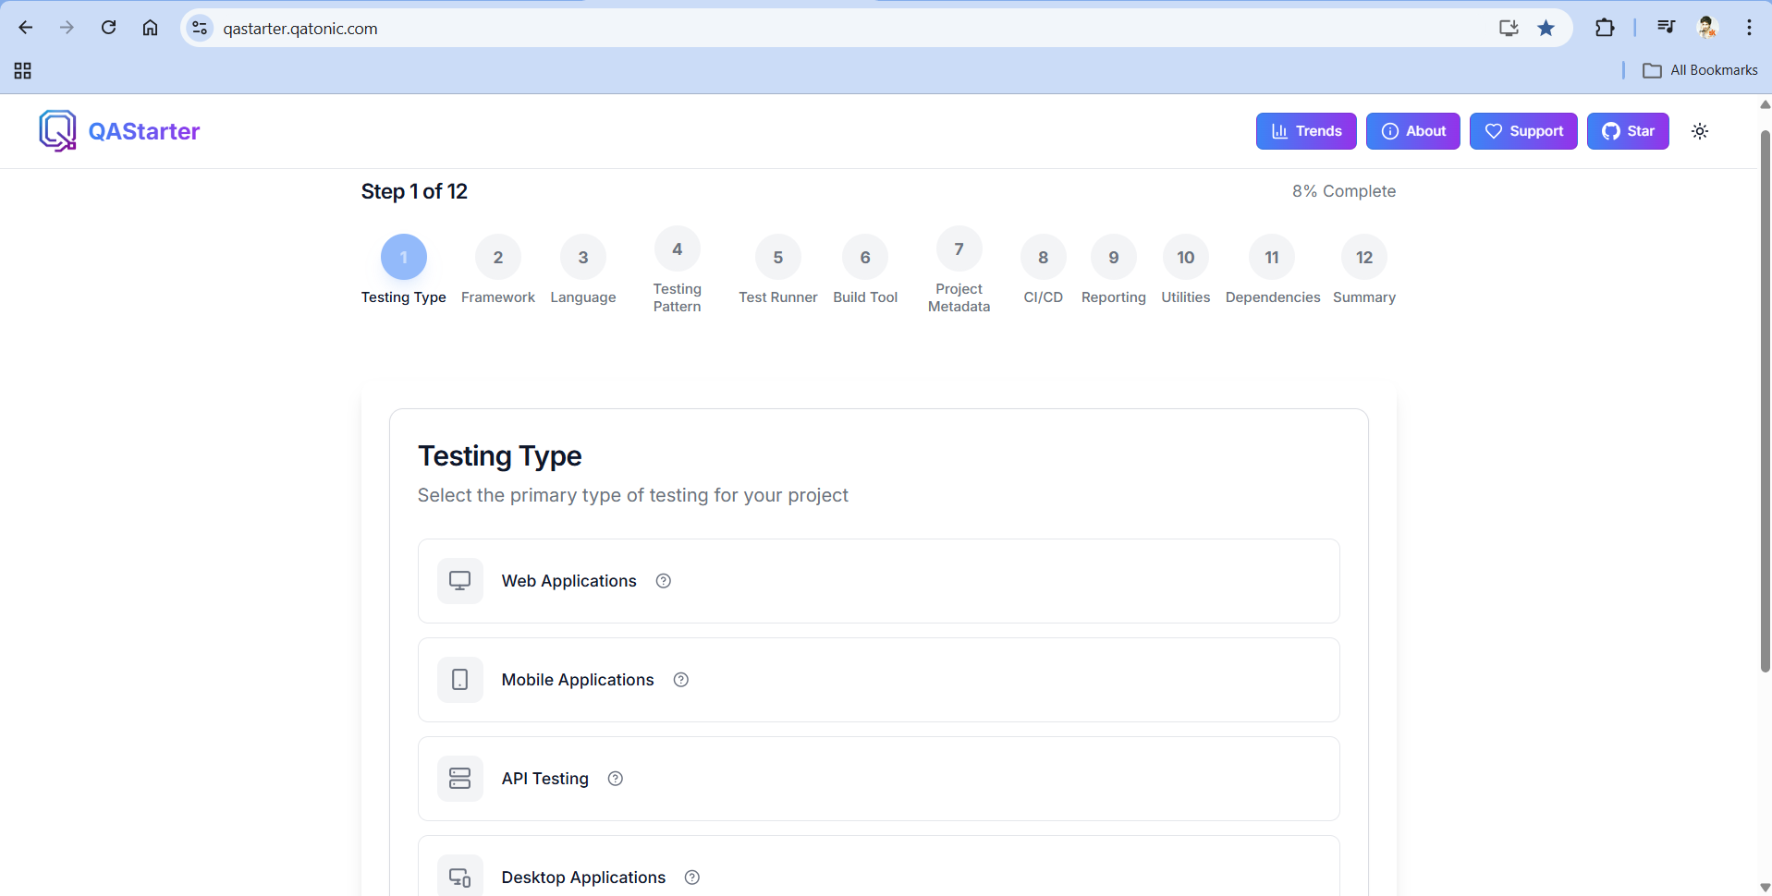1772x896 pixels.
Task: Open the API Testing help tooltip
Action: pyautogui.click(x=615, y=779)
